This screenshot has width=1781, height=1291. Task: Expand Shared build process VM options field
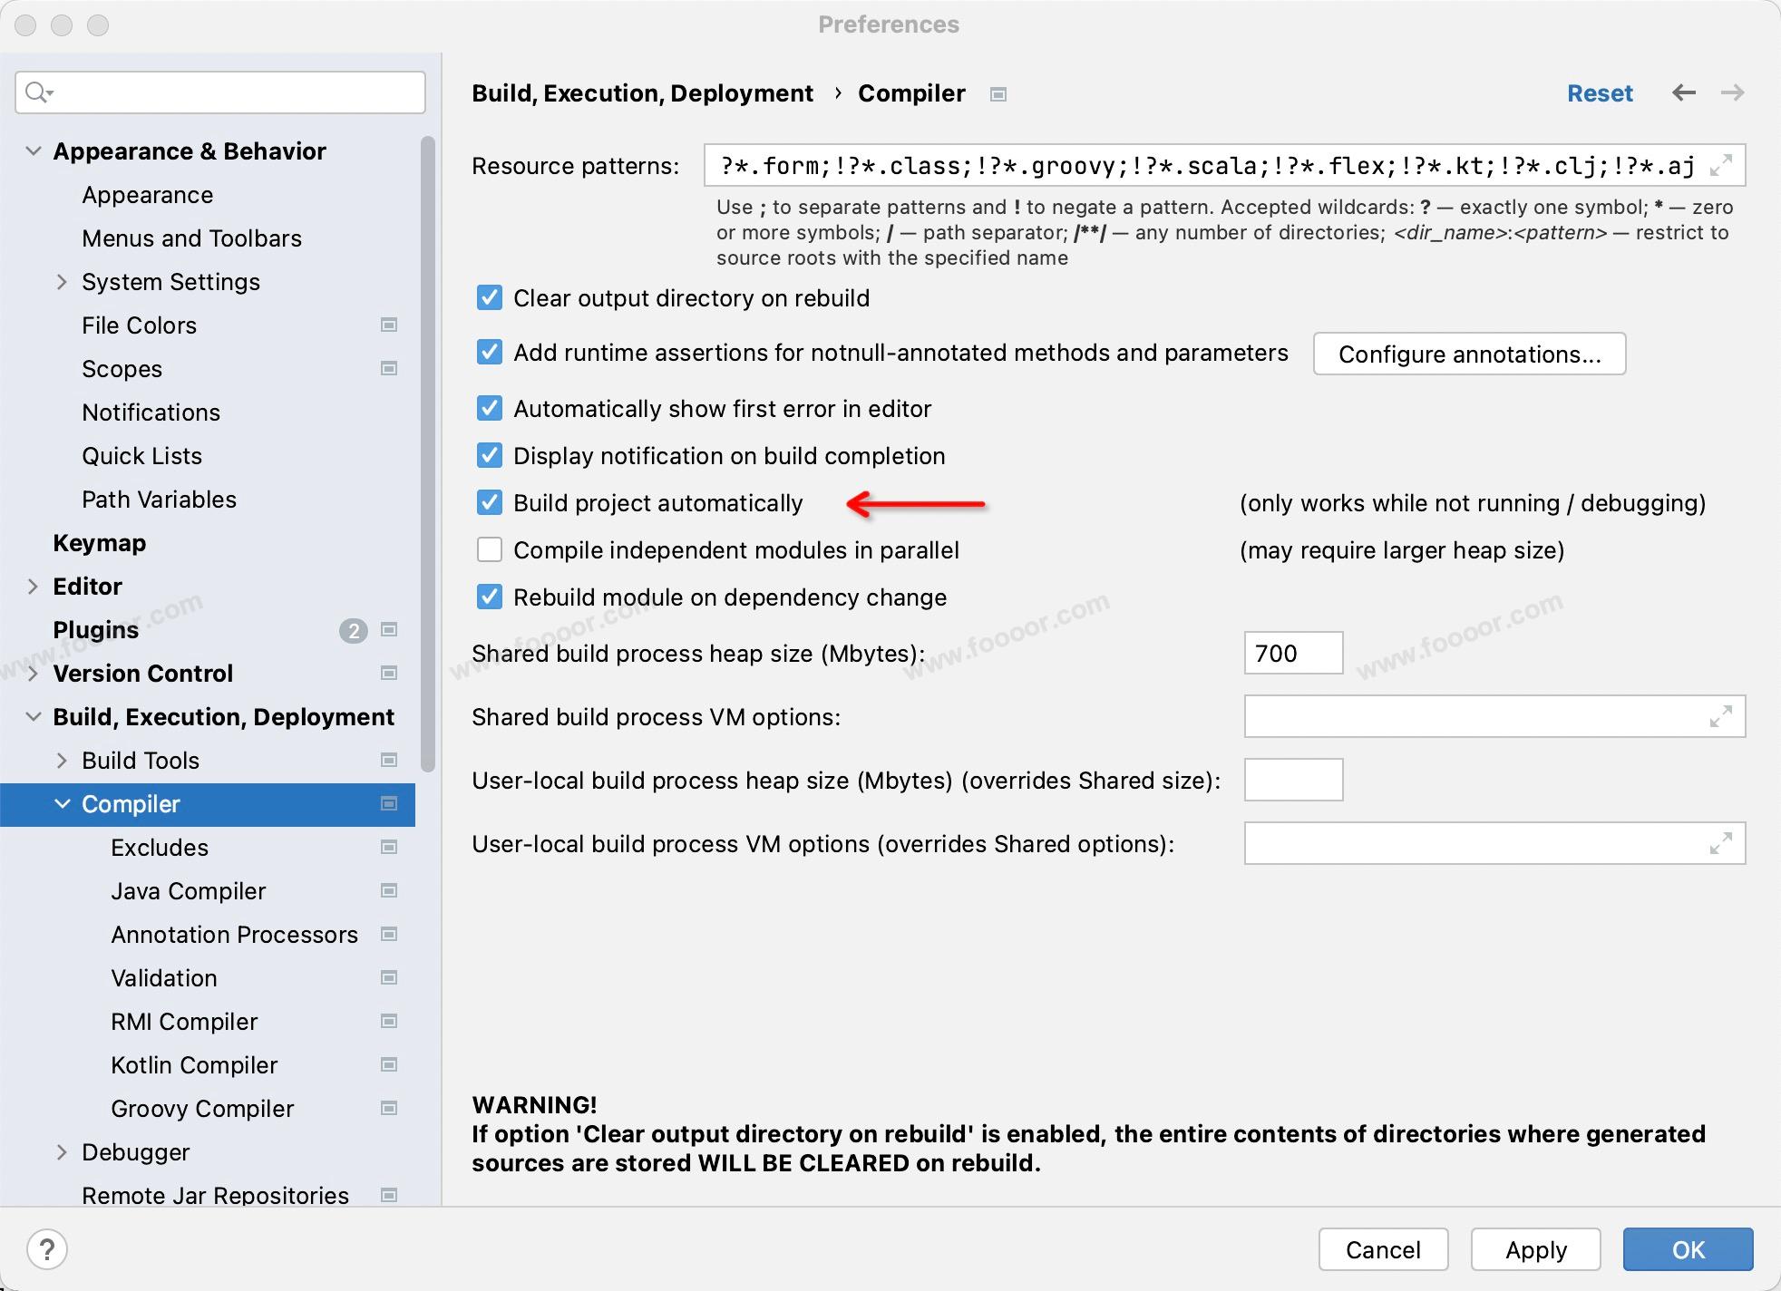(1720, 717)
